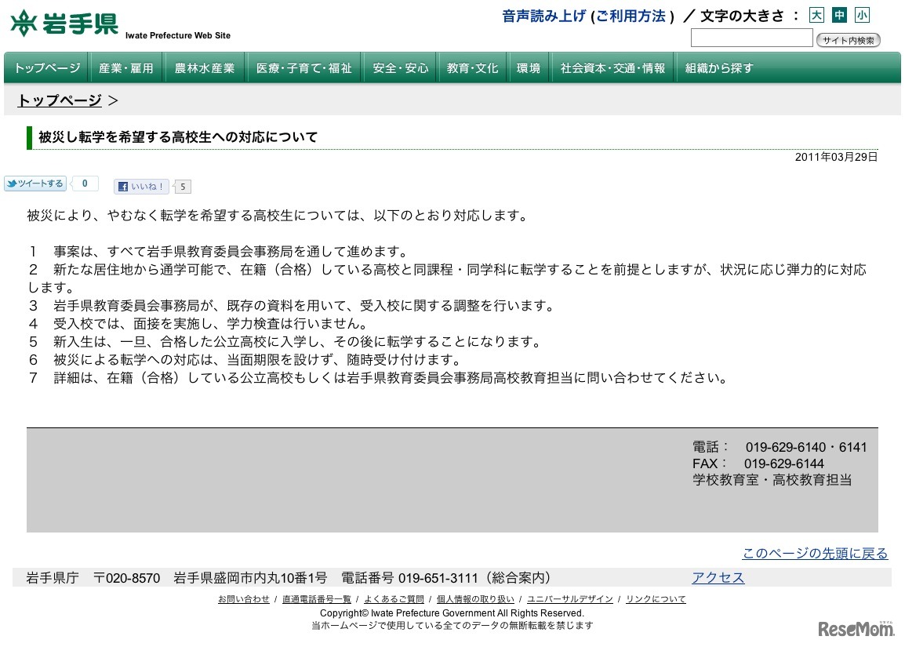Set text size to 小 (small)
Viewport: 905px width, 647px height.
(863, 15)
